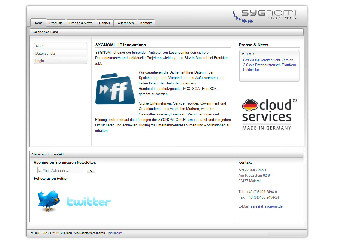The width and height of the screenshot is (338, 244).
Task: Click the FolderFlex ff folder icon
Action: click(115, 89)
